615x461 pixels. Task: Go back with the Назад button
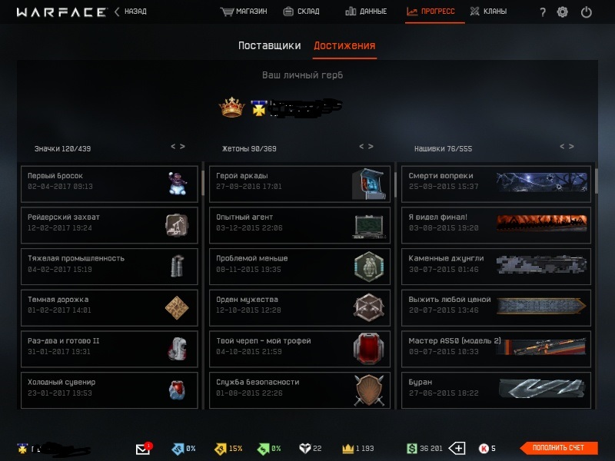(x=131, y=12)
